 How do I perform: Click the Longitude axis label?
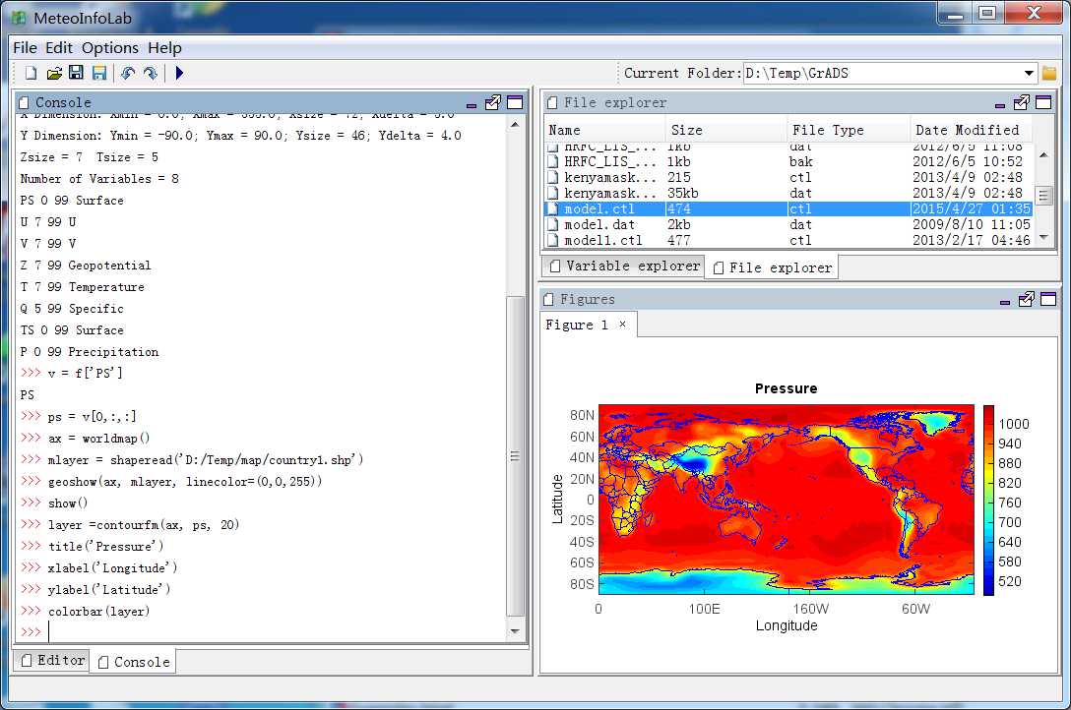tap(787, 625)
